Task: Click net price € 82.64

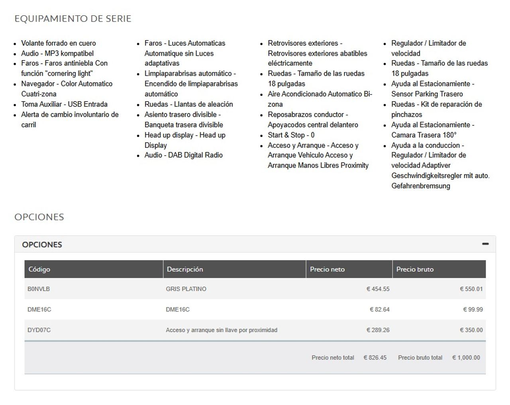Action: coord(379,309)
